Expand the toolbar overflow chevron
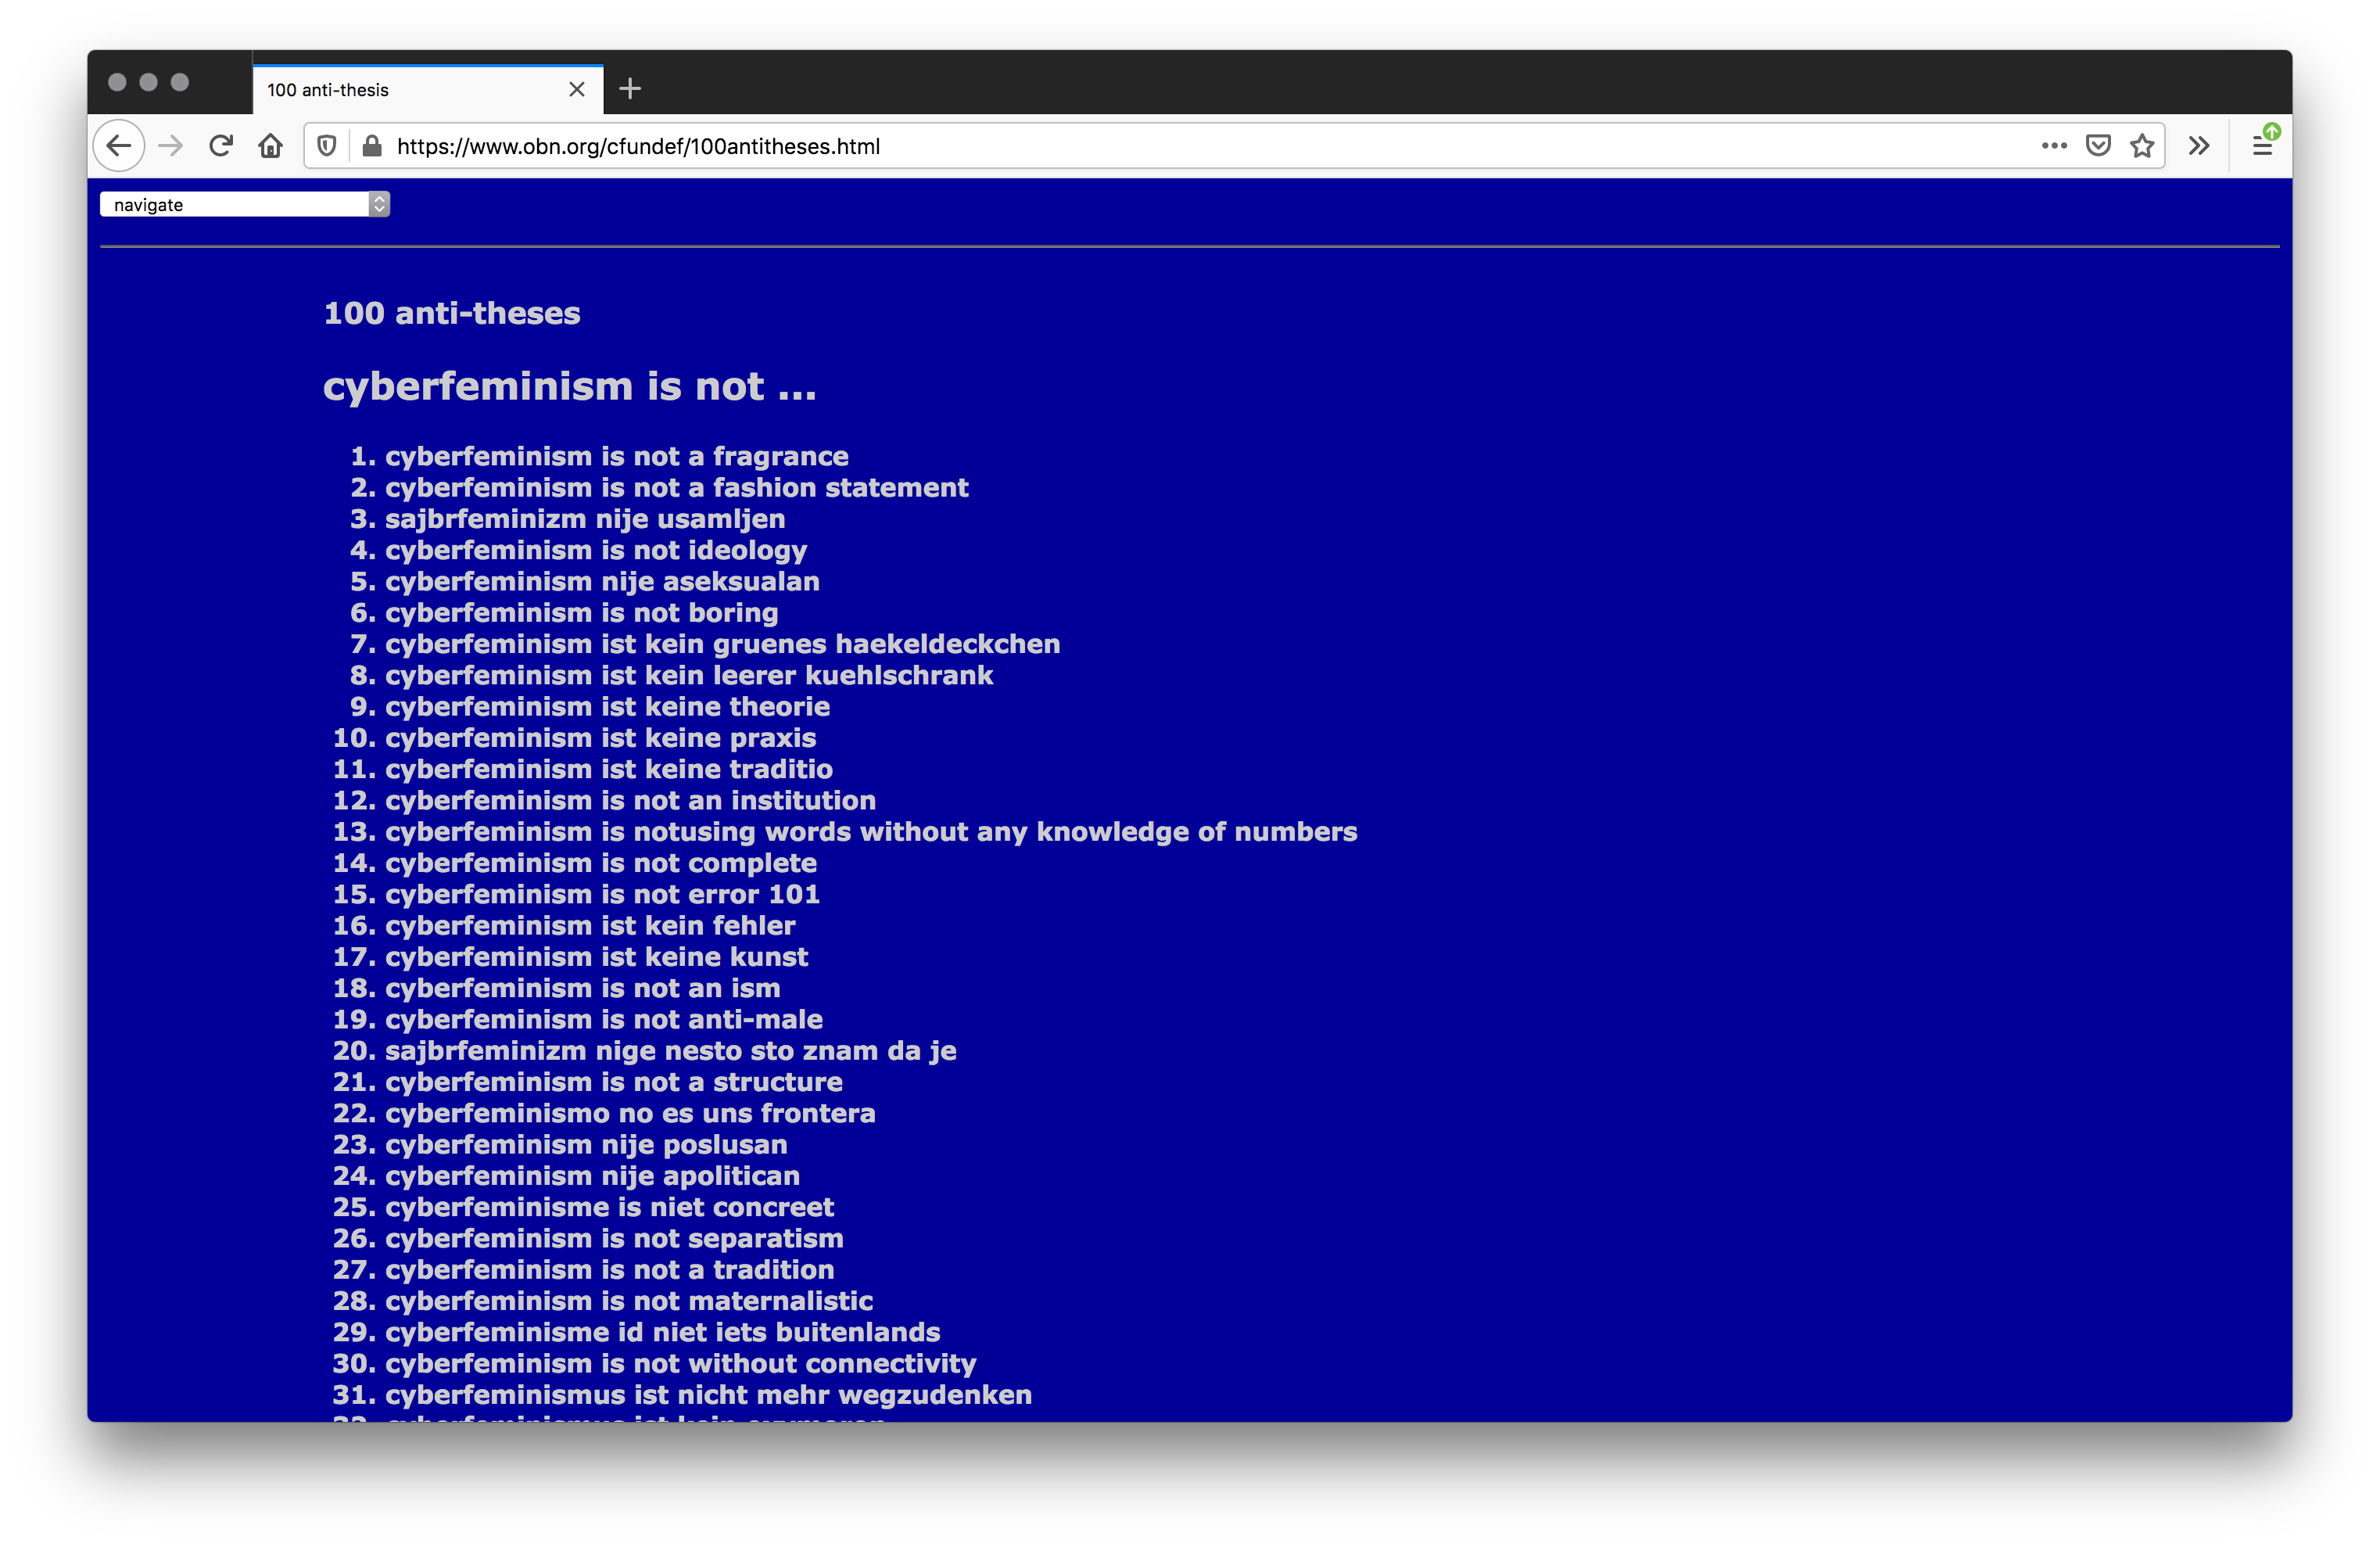This screenshot has height=1547, width=2380. pyautogui.click(x=2198, y=146)
